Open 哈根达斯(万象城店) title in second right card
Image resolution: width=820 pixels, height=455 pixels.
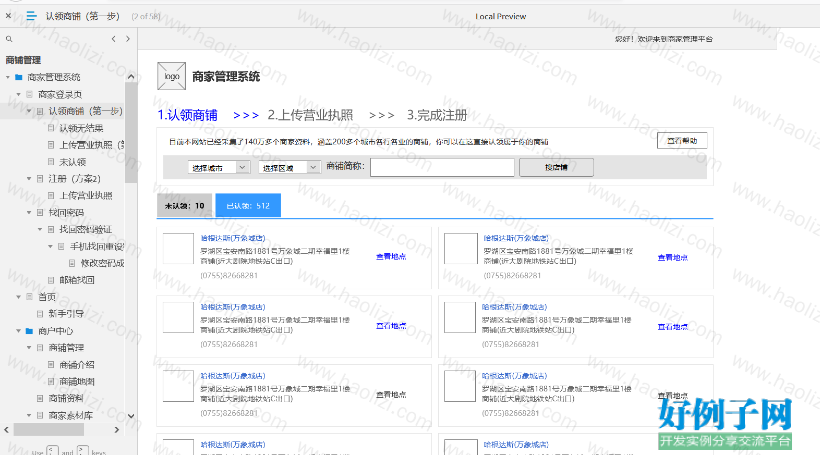pos(514,307)
